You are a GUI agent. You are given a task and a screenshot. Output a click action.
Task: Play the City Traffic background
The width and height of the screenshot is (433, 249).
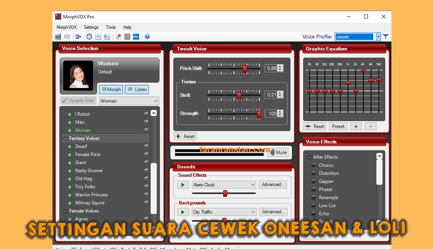[x=183, y=212]
